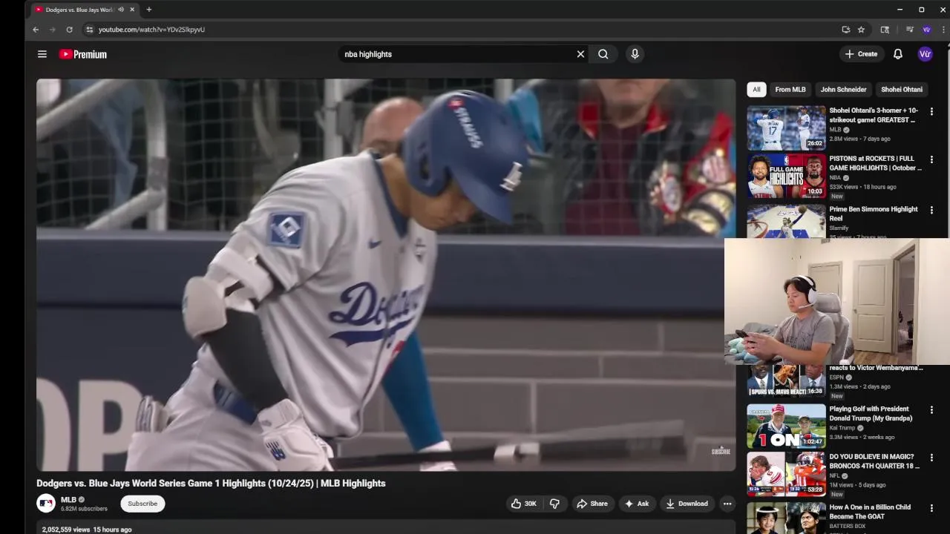This screenshot has height=534, width=950.
Task: Click install app icon in address bar
Action: click(845, 30)
